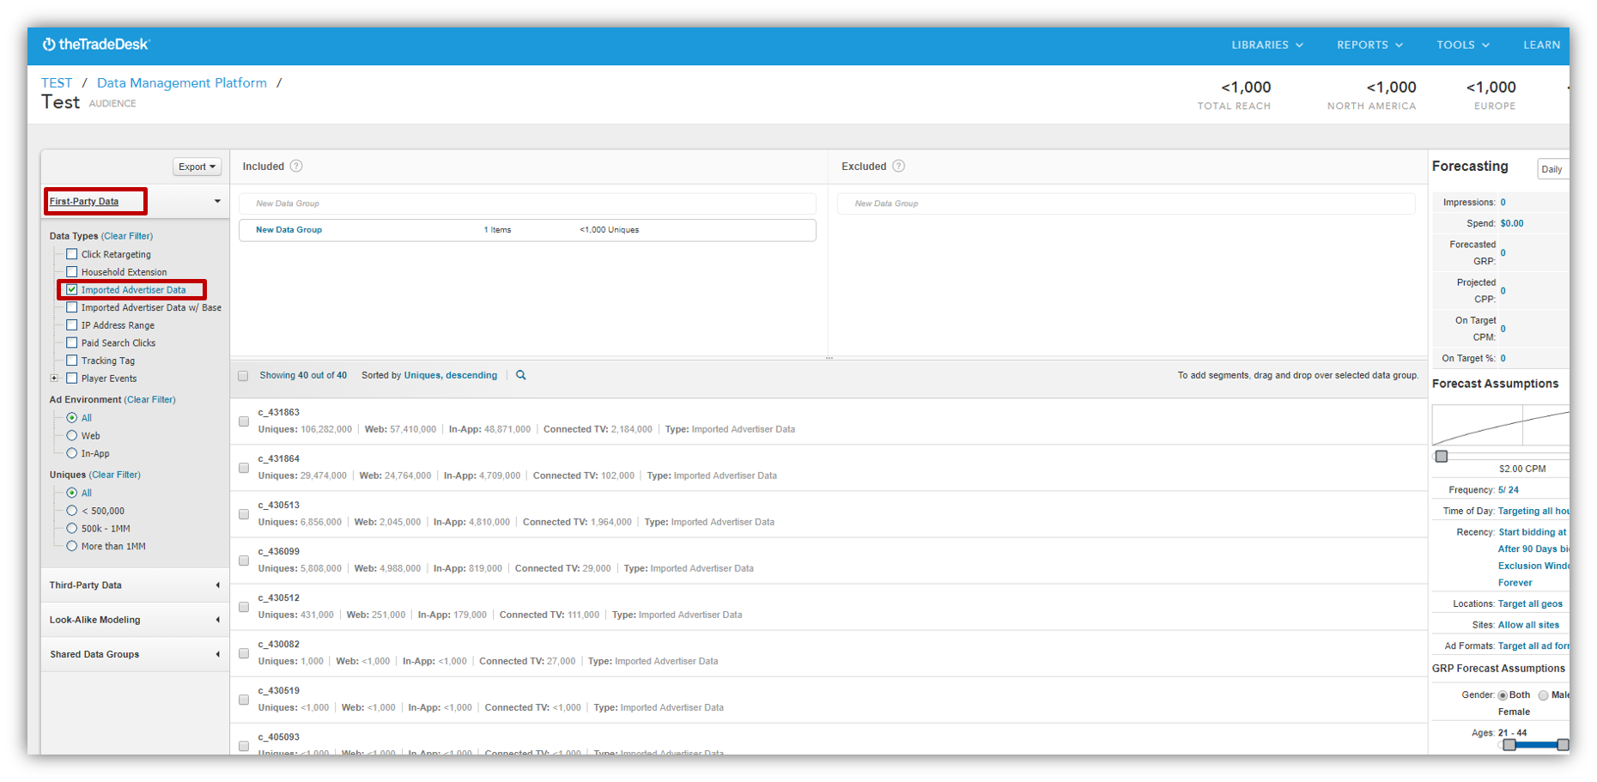Click the search magnifier icon in the segment list header
Screen dimensions: 1597x782
[x=520, y=375]
